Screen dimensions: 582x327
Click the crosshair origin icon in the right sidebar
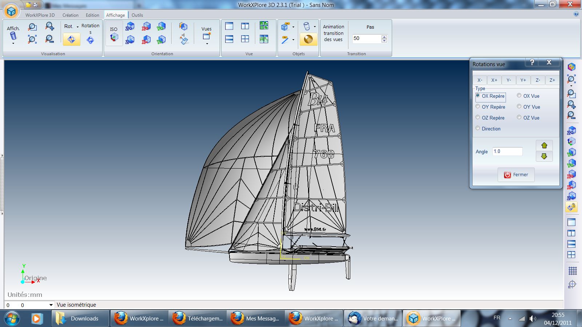tap(572, 284)
